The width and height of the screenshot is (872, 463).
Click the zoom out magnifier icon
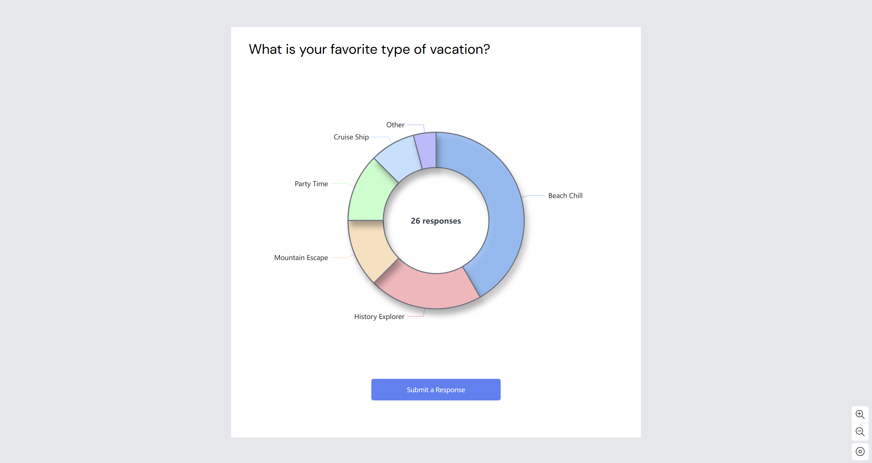click(860, 431)
